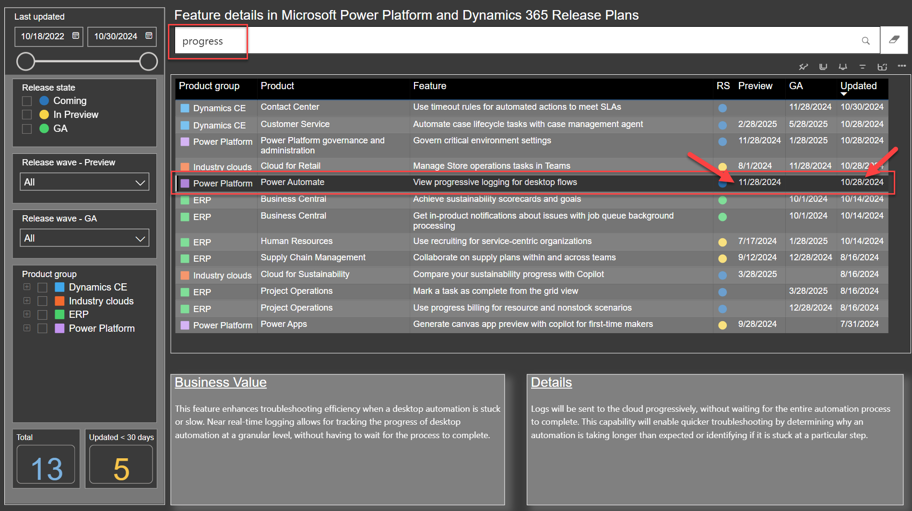
Task: Select the 'Supply Chain Management' product cell
Action: tap(313, 257)
